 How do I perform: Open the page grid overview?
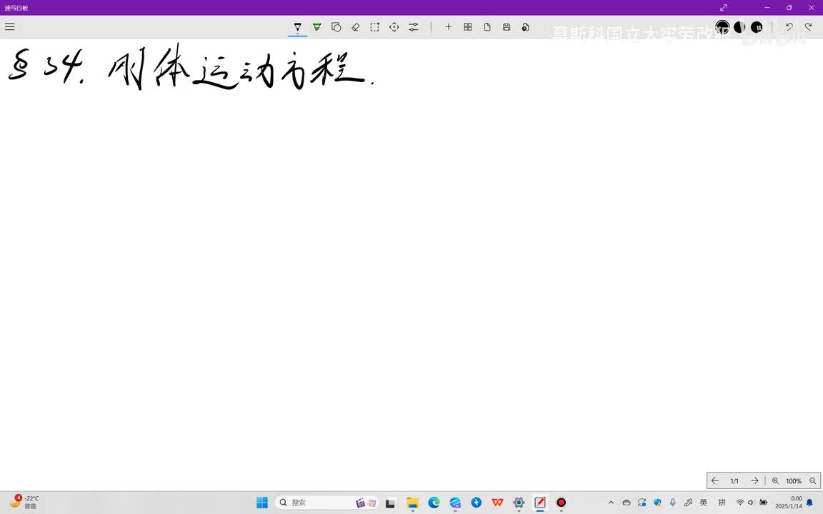pyautogui.click(x=468, y=26)
